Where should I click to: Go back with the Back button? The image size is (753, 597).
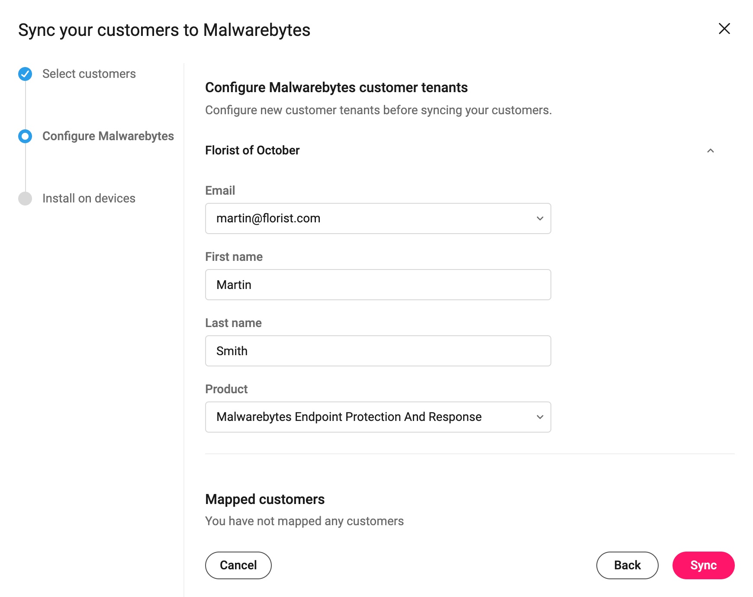click(627, 565)
